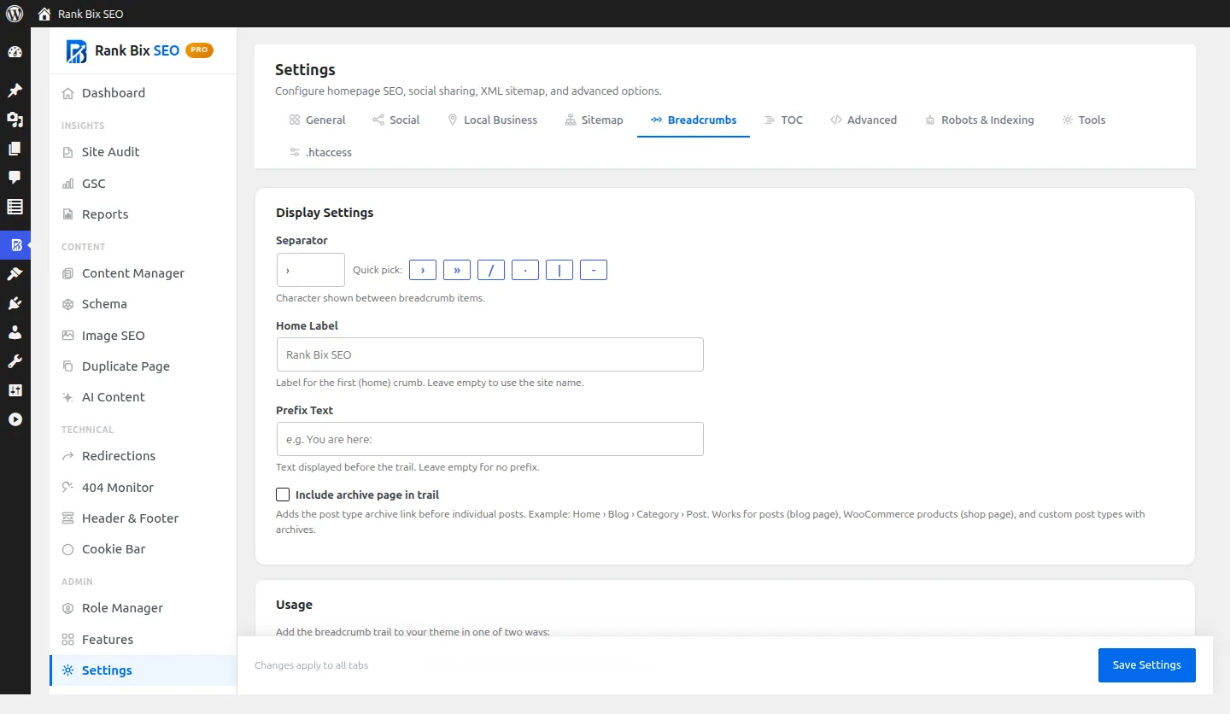Go to Content Manager
This screenshot has width=1230, height=714.
tap(143, 273)
